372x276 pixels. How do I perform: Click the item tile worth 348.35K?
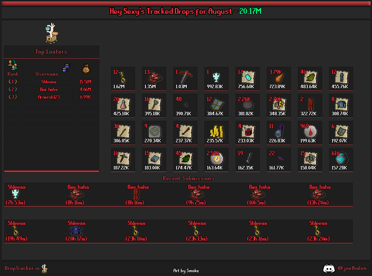(x=279, y=106)
